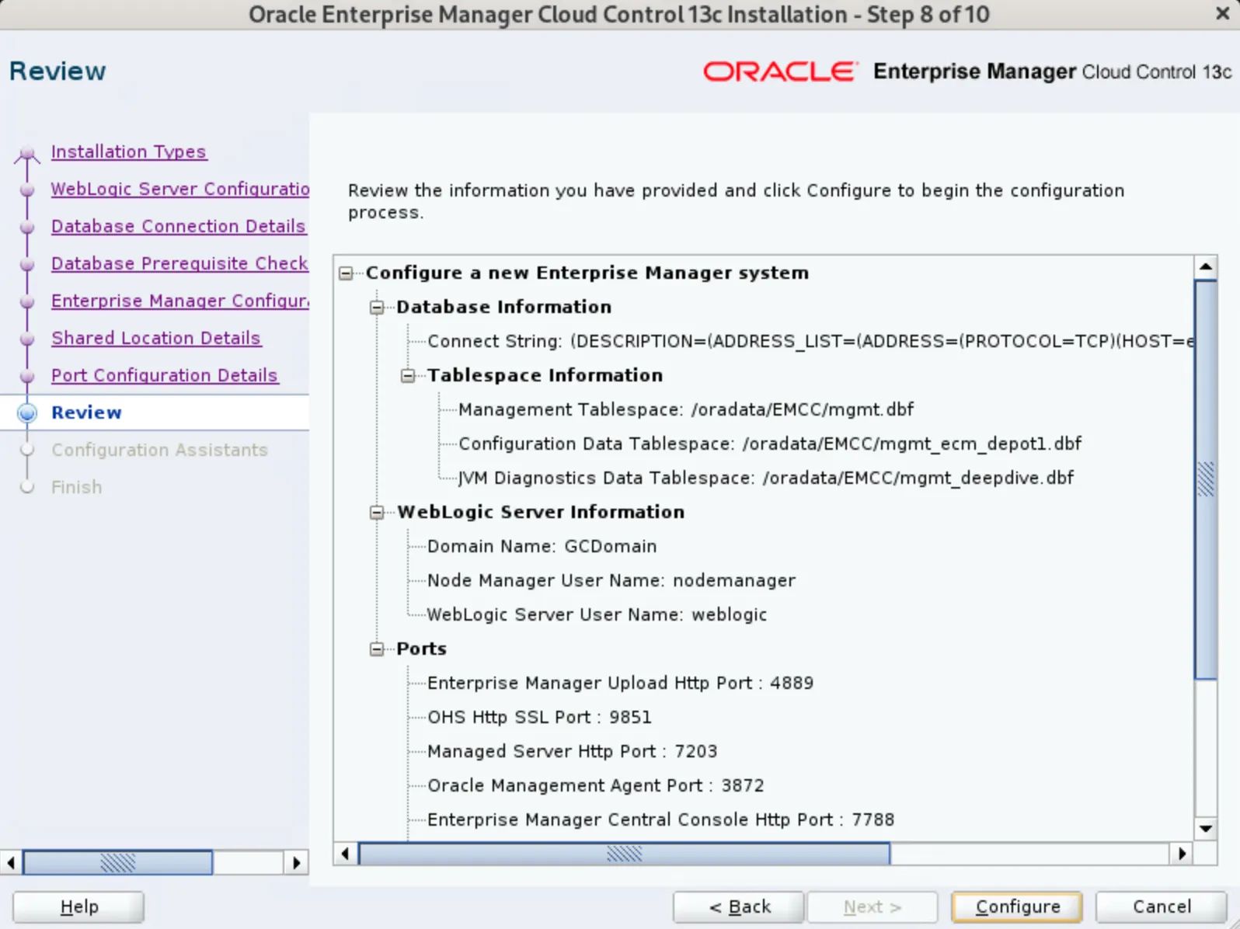Go back with the Back button
This screenshot has height=929, width=1240.
point(738,906)
